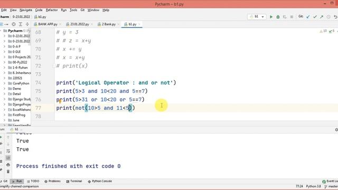Expand the 00-Py2022 folder
Screen dimensions: 338x190
pyautogui.click(x=4, y=62)
